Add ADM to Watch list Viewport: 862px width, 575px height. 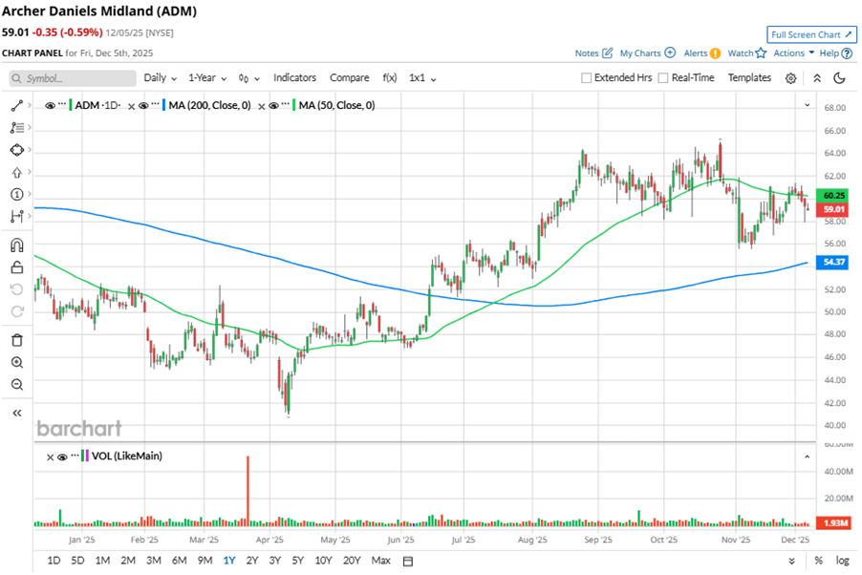(746, 53)
